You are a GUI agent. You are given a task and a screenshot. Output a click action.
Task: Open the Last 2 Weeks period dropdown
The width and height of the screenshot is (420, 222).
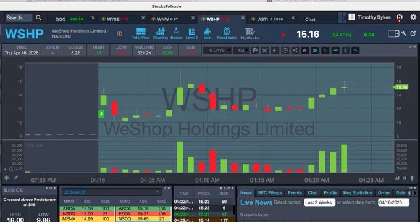click(319, 202)
